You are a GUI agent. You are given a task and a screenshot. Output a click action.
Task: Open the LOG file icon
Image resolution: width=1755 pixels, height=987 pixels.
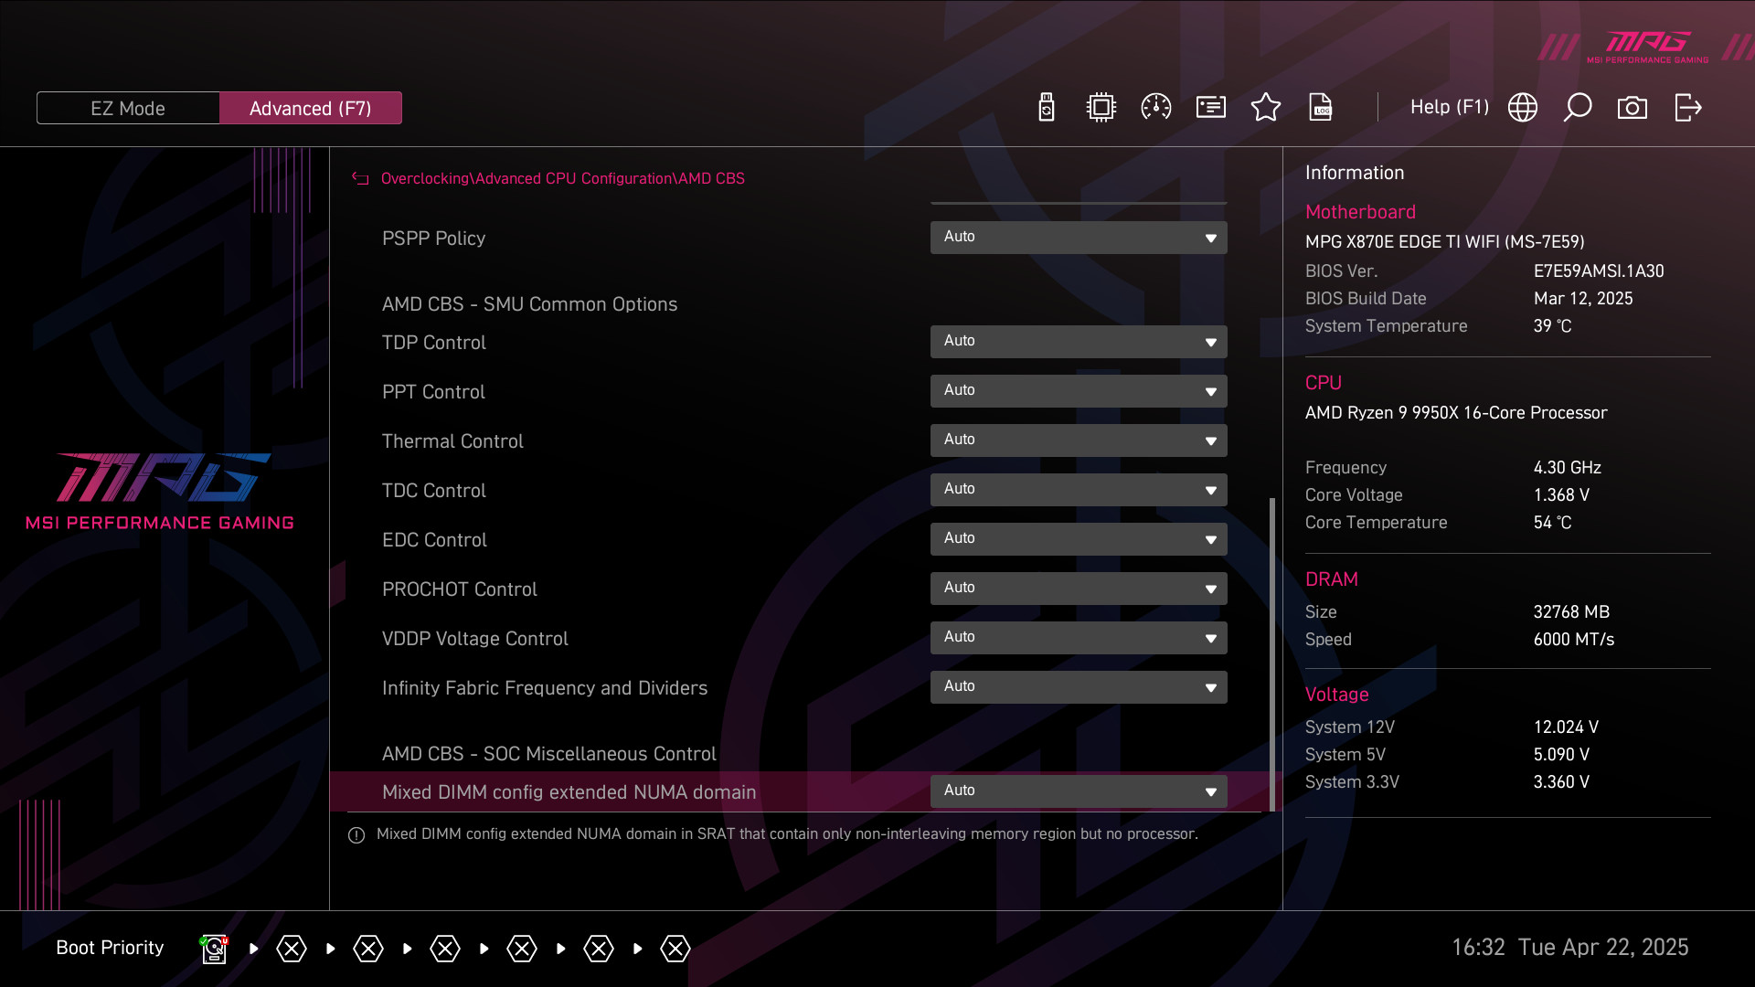[x=1321, y=108]
